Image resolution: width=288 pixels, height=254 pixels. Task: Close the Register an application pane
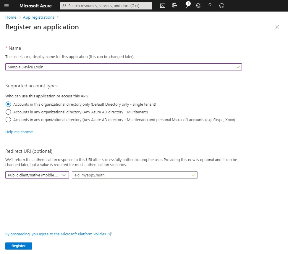[x=277, y=27]
